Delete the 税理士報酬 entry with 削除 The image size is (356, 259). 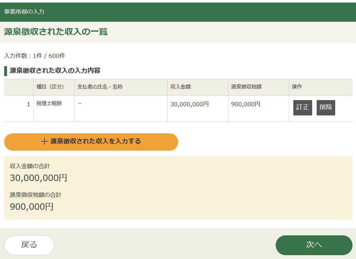tap(326, 107)
